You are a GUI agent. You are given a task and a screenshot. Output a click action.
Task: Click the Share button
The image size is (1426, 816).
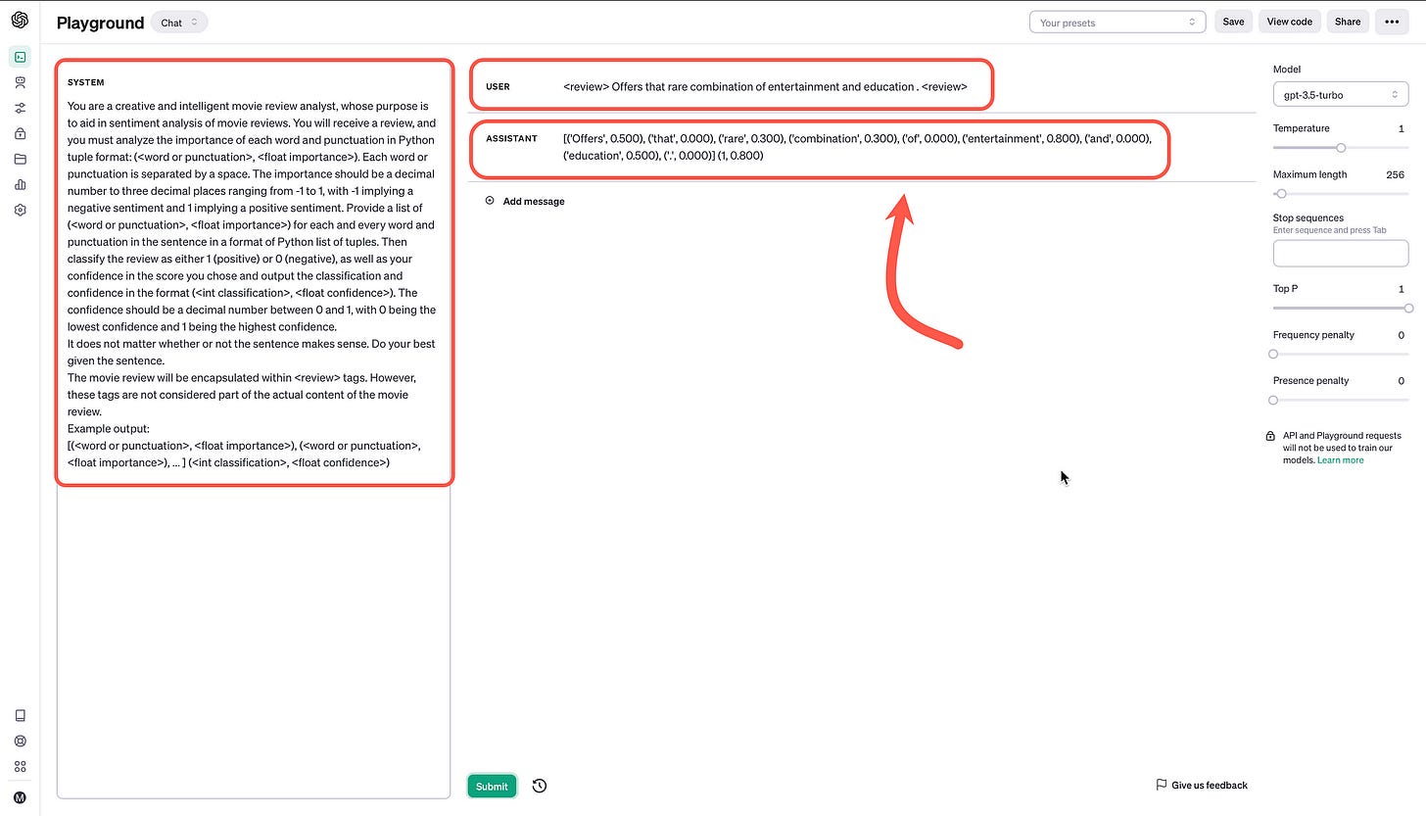click(1348, 22)
